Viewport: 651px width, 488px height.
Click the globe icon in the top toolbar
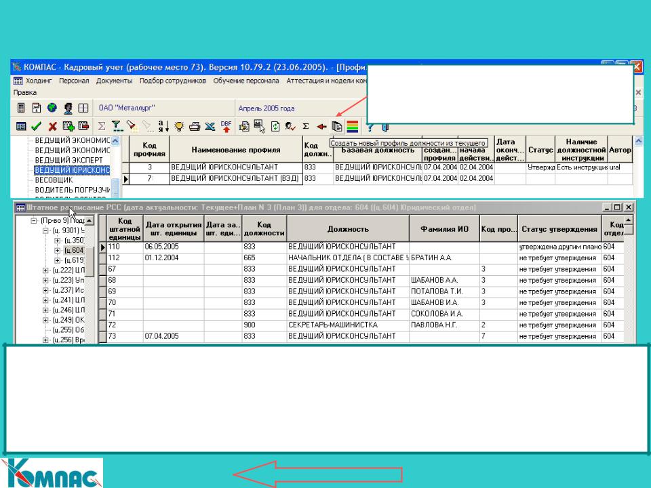click(x=52, y=108)
